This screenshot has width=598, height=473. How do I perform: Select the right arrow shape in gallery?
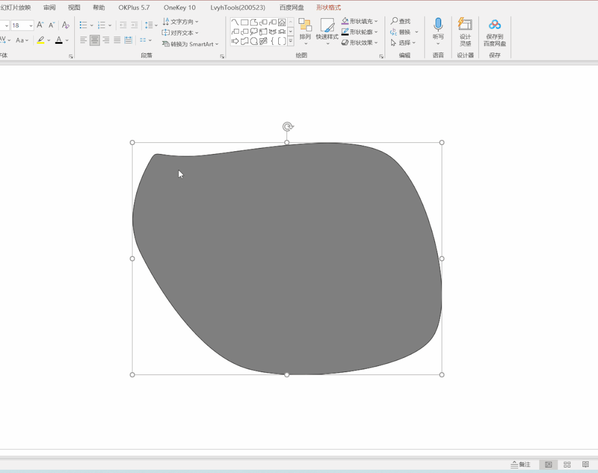click(x=235, y=41)
